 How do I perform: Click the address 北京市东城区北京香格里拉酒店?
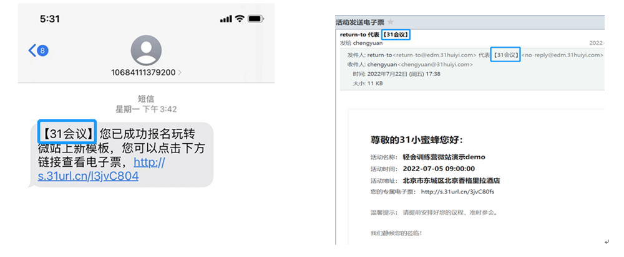pyautogui.click(x=451, y=181)
